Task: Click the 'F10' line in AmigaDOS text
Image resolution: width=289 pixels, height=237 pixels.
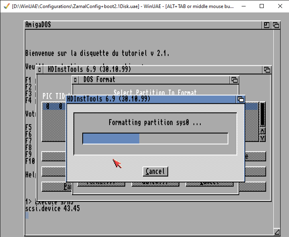Action: (x=30, y=161)
